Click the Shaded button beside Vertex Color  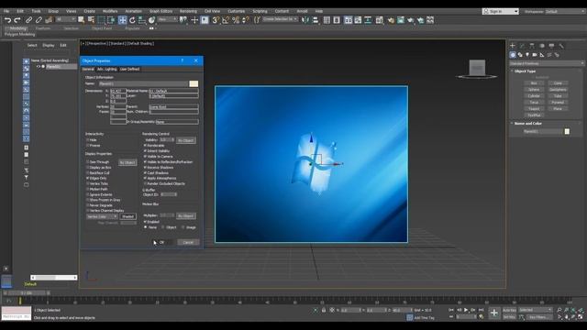tap(128, 216)
